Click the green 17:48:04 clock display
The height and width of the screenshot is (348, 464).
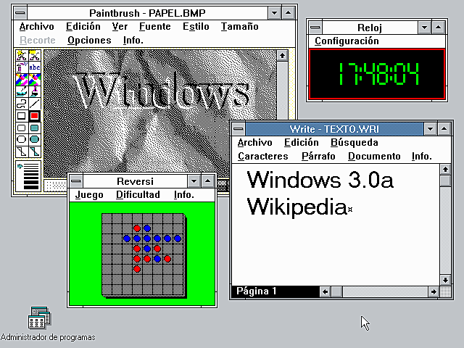(x=377, y=74)
